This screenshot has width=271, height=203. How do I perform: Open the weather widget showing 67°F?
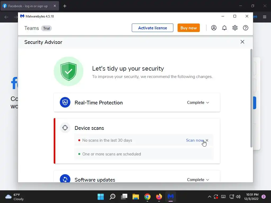[x=15, y=197]
